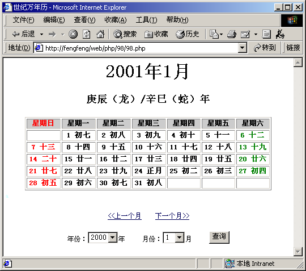Click the Back (后退) arrow button
The height and width of the screenshot is (271, 306).
23,34
